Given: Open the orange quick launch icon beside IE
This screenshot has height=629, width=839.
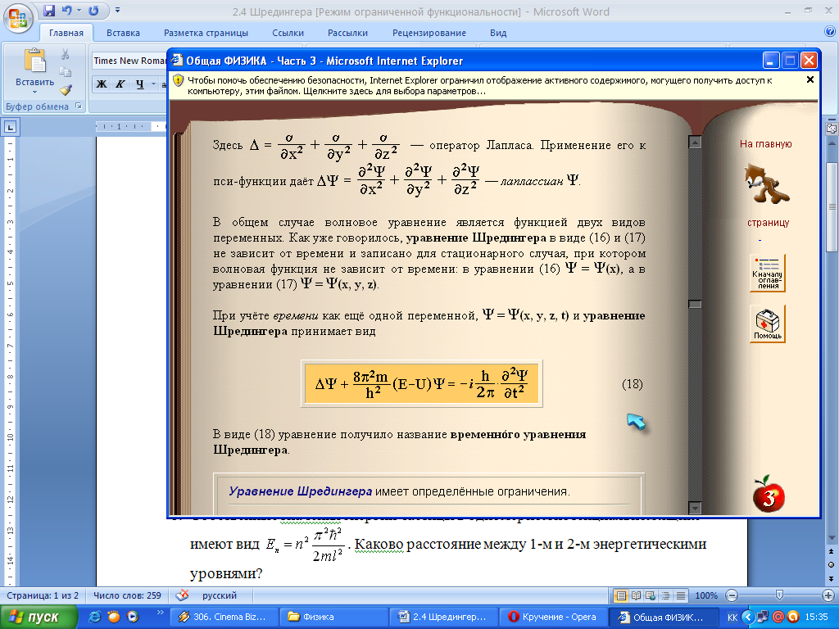Looking at the screenshot, I should (113, 617).
